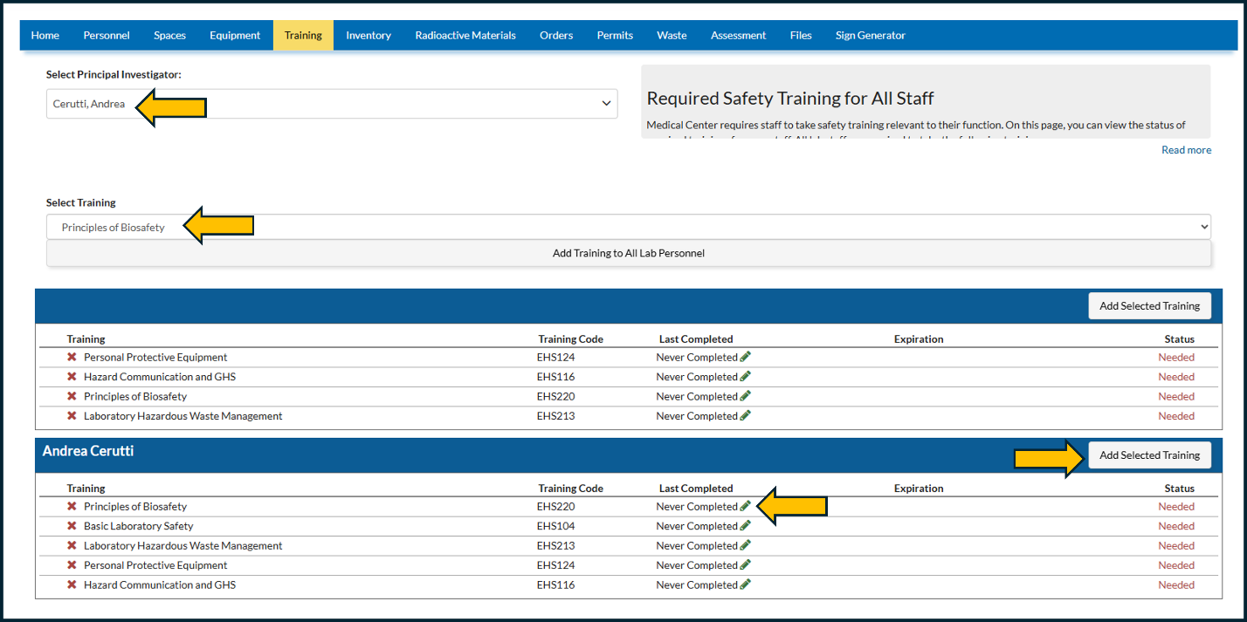Click red X beside Basic Laboratory Safety
Viewport: 1247px width, 622px height.
click(72, 526)
